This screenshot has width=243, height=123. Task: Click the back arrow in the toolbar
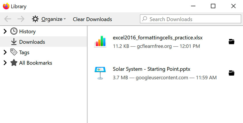[8, 19]
